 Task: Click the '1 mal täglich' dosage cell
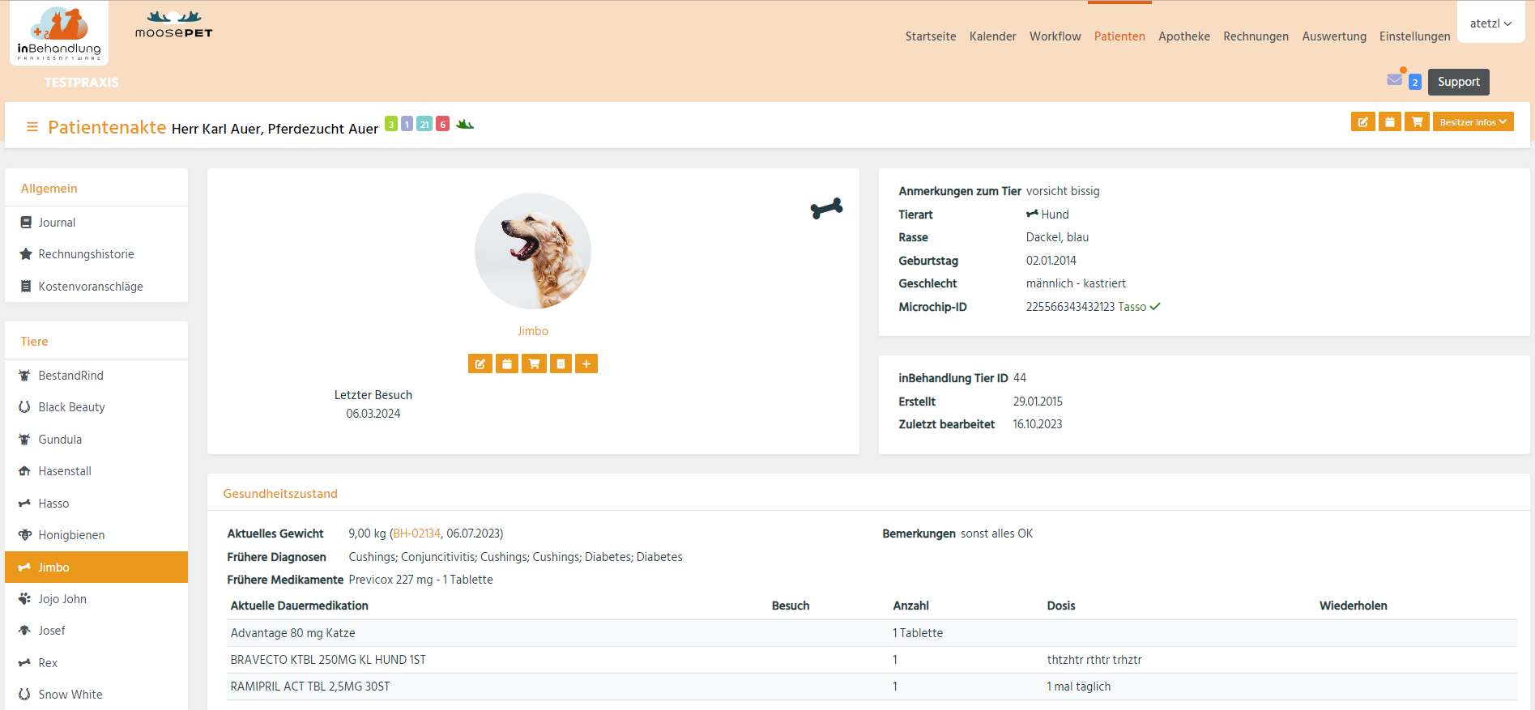click(x=1079, y=687)
